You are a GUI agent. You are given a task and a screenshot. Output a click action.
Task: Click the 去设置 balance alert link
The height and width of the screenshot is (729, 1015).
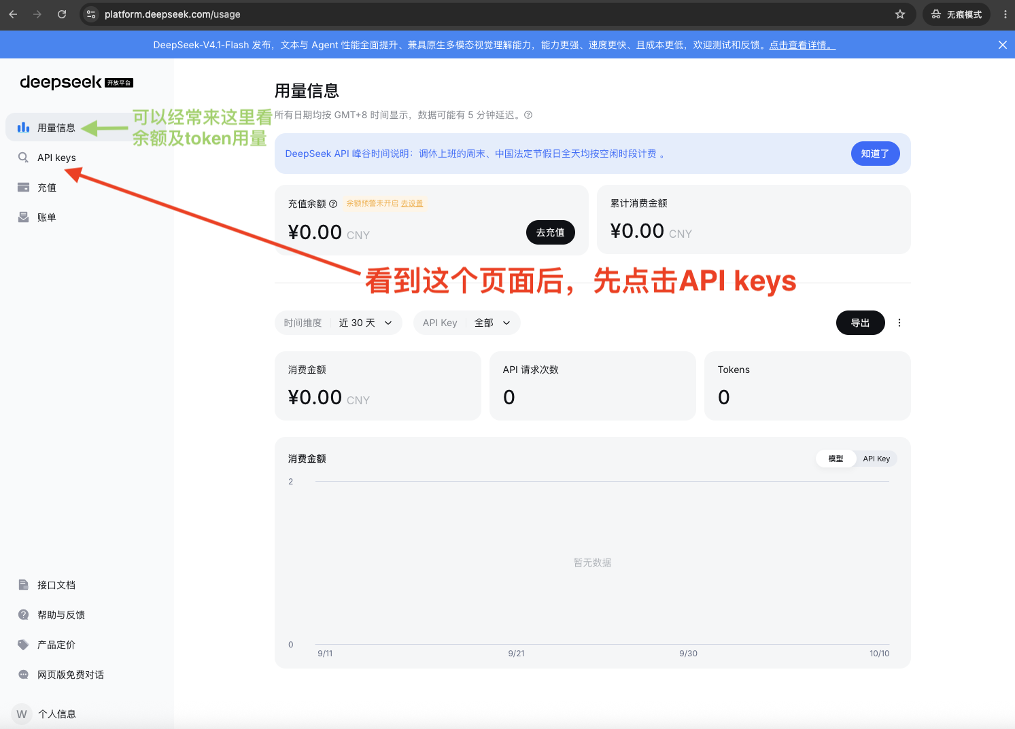pos(412,203)
